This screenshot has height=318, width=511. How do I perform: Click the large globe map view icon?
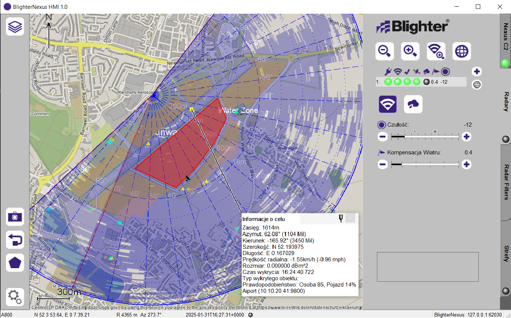click(461, 51)
